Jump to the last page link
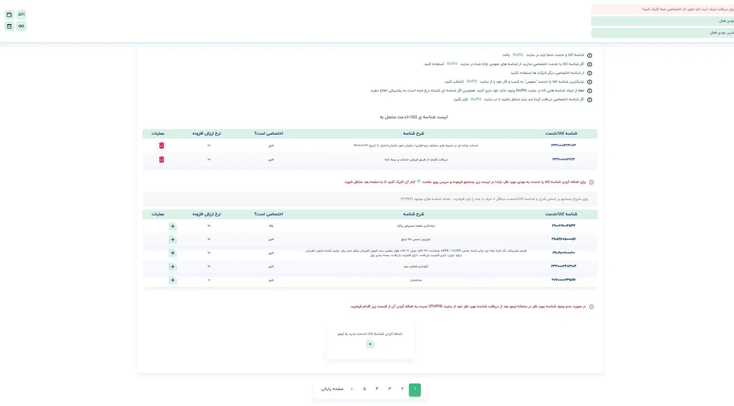 click(x=332, y=389)
